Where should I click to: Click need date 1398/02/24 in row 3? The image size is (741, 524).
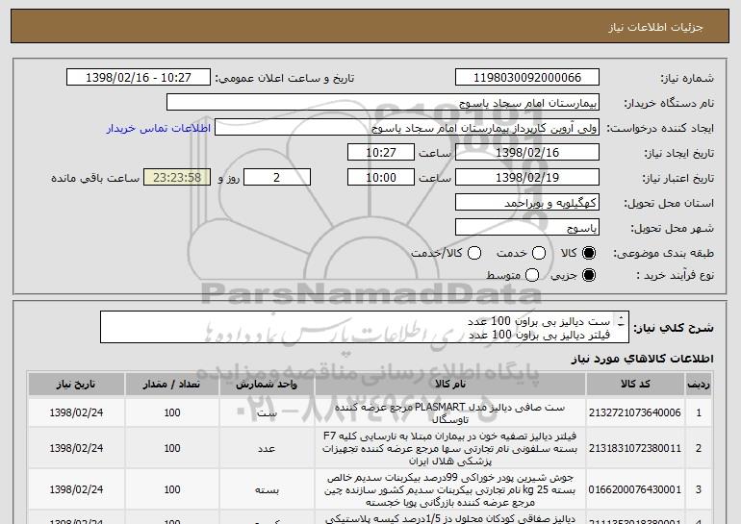coord(76,489)
